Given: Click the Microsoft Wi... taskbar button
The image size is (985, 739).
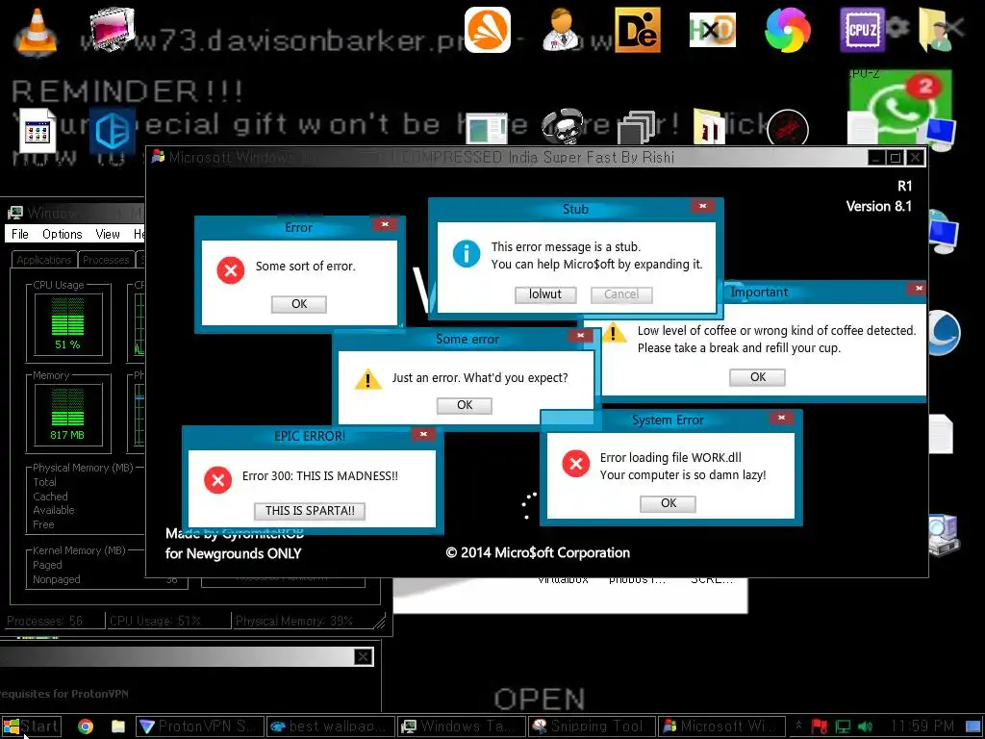Looking at the screenshot, I should (722, 726).
